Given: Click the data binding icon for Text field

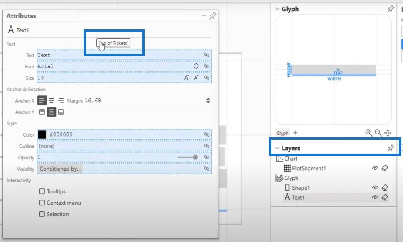Looking at the screenshot, I should click(206, 55).
